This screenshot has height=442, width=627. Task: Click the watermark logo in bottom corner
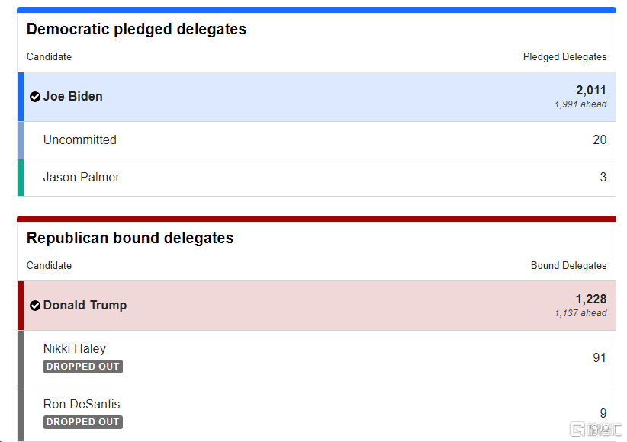(596, 429)
